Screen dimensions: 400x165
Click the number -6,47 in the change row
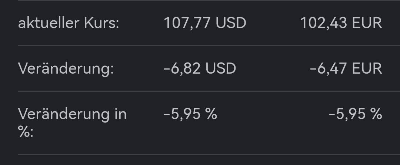click(328, 69)
